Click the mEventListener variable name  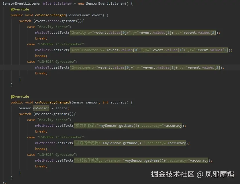coord(58,3)
